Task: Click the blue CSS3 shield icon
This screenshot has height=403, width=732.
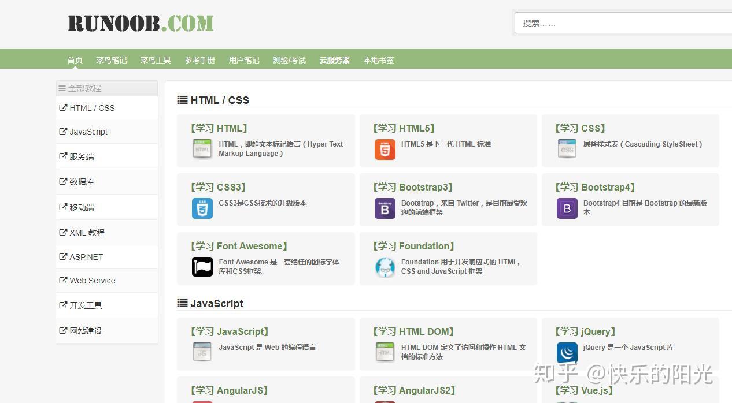Action: tap(202, 208)
